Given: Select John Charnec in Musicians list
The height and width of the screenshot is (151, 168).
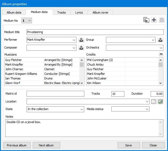Looking at the screenshot, I should coord(14,69).
